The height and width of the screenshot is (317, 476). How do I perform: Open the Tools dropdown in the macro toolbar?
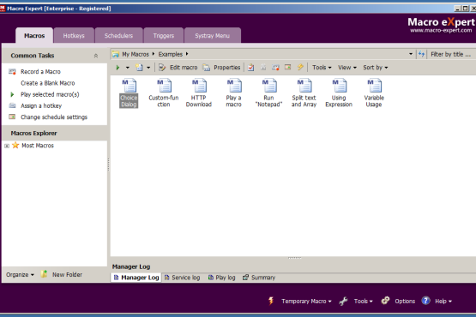click(322, 68)
